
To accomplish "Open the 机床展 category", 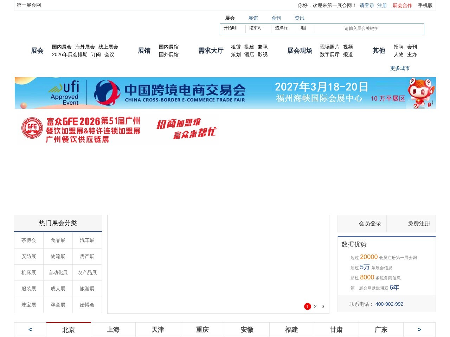I will tap(29, 273).
